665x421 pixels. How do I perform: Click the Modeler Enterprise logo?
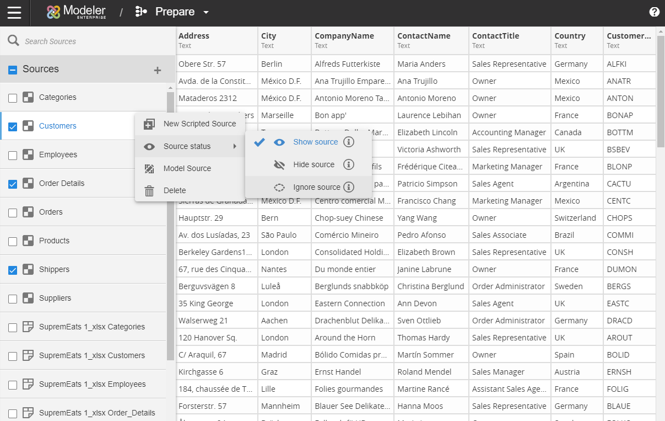[76, 12]
